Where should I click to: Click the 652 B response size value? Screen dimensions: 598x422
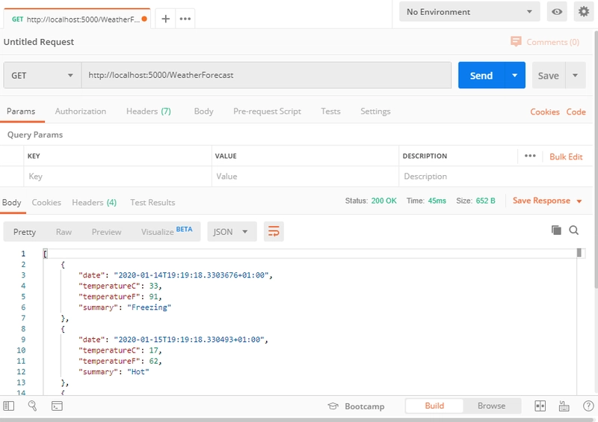[x=485, y=201]
